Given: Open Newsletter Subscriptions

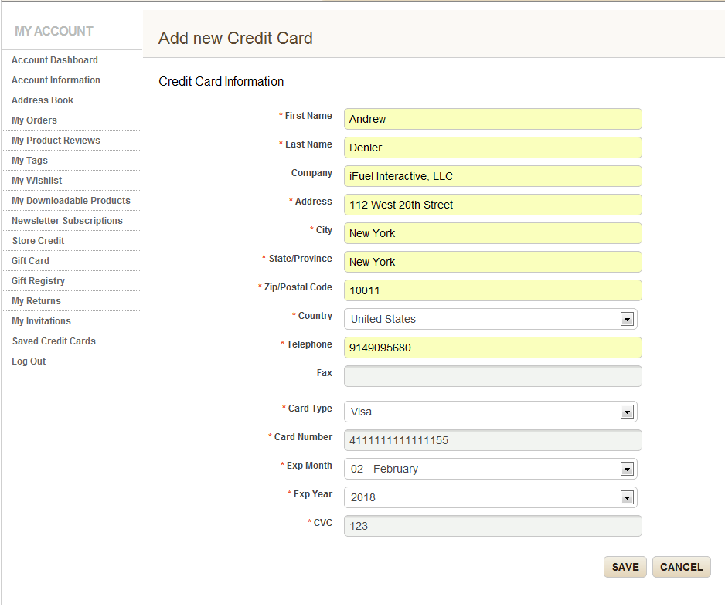Looking at the screenshot, I should click(x=67, y=221).
